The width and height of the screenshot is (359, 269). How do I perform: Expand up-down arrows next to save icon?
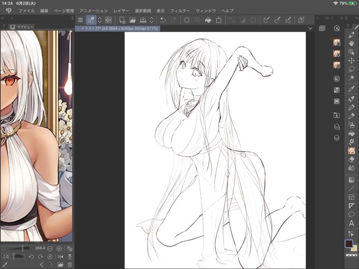[x=152, y=20]
